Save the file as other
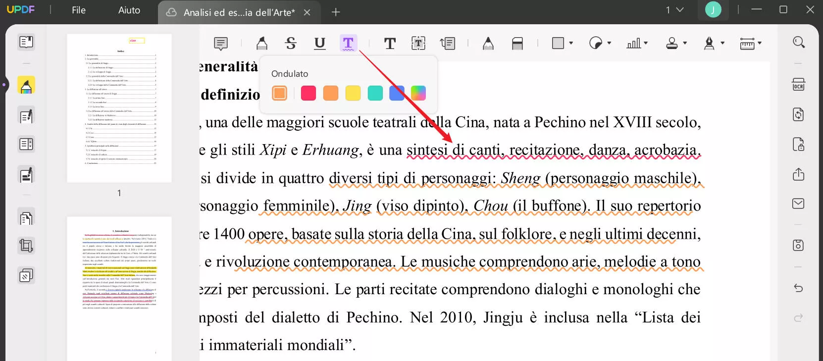Image resolution: width=823 pixels, height=361 pixels. (798, 245)
